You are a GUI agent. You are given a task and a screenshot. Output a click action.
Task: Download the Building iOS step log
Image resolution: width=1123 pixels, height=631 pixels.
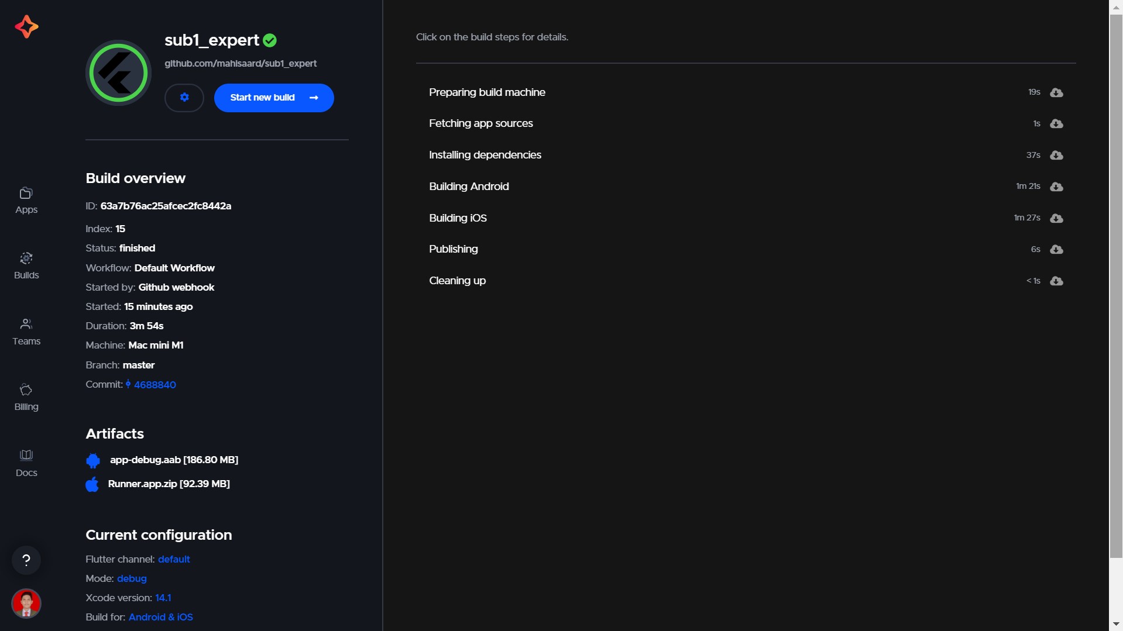coord(1056,218)
